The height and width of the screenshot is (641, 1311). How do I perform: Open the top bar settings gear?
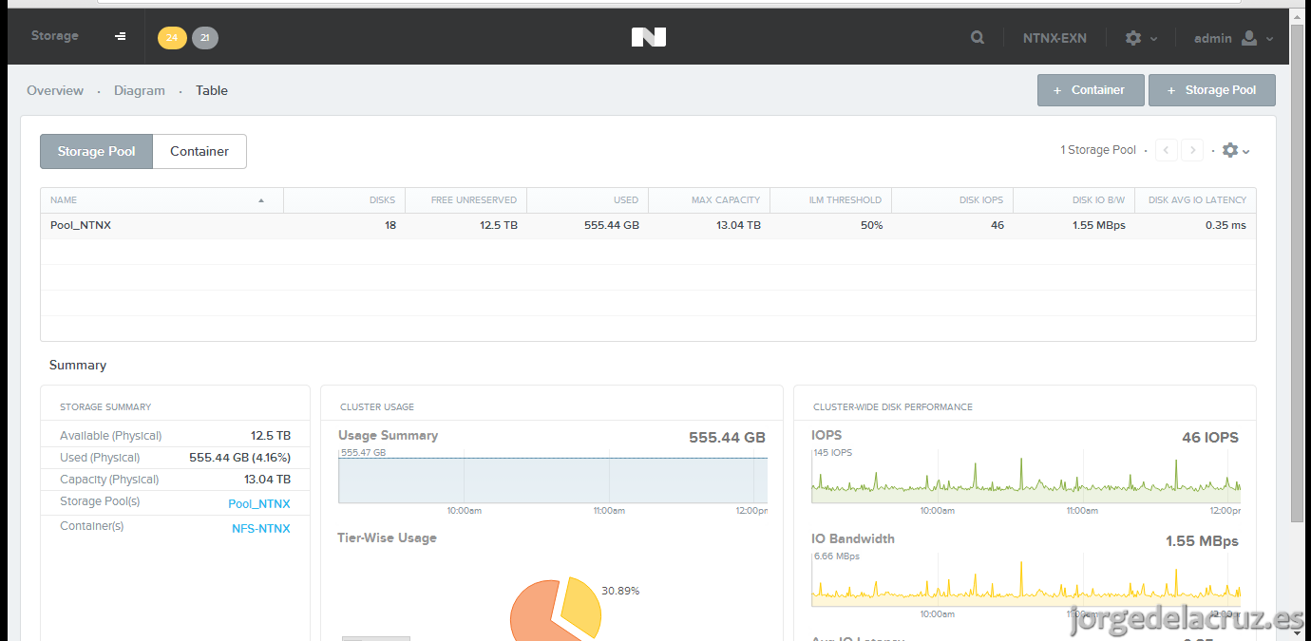click(x=1133, y=38)
